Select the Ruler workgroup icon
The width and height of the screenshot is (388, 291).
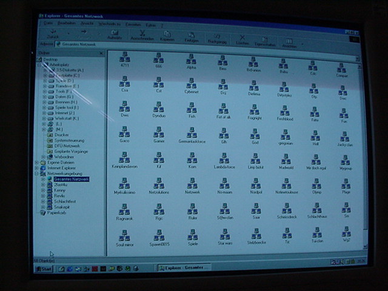point(193,212)
